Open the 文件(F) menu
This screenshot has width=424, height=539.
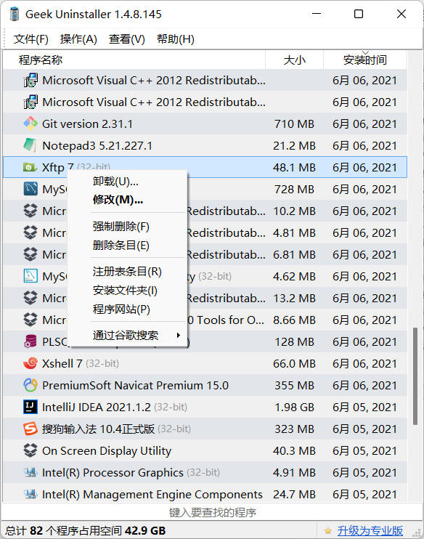(31, 38)
